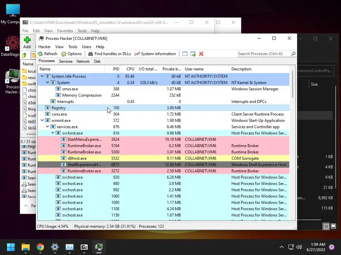Select RuntimeBroker.exe with PID 5300
This screenshot has width=341, height=255.
(163, 152)
